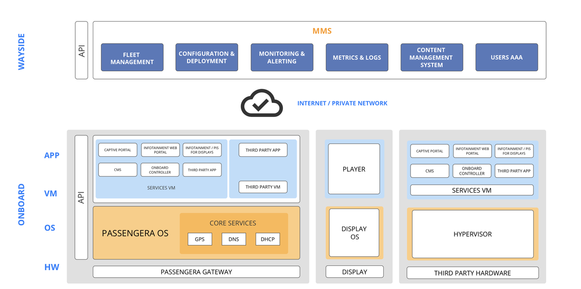Click the Users AAA block
Viewport: 581px width, 289px height.
coord(507,57)
